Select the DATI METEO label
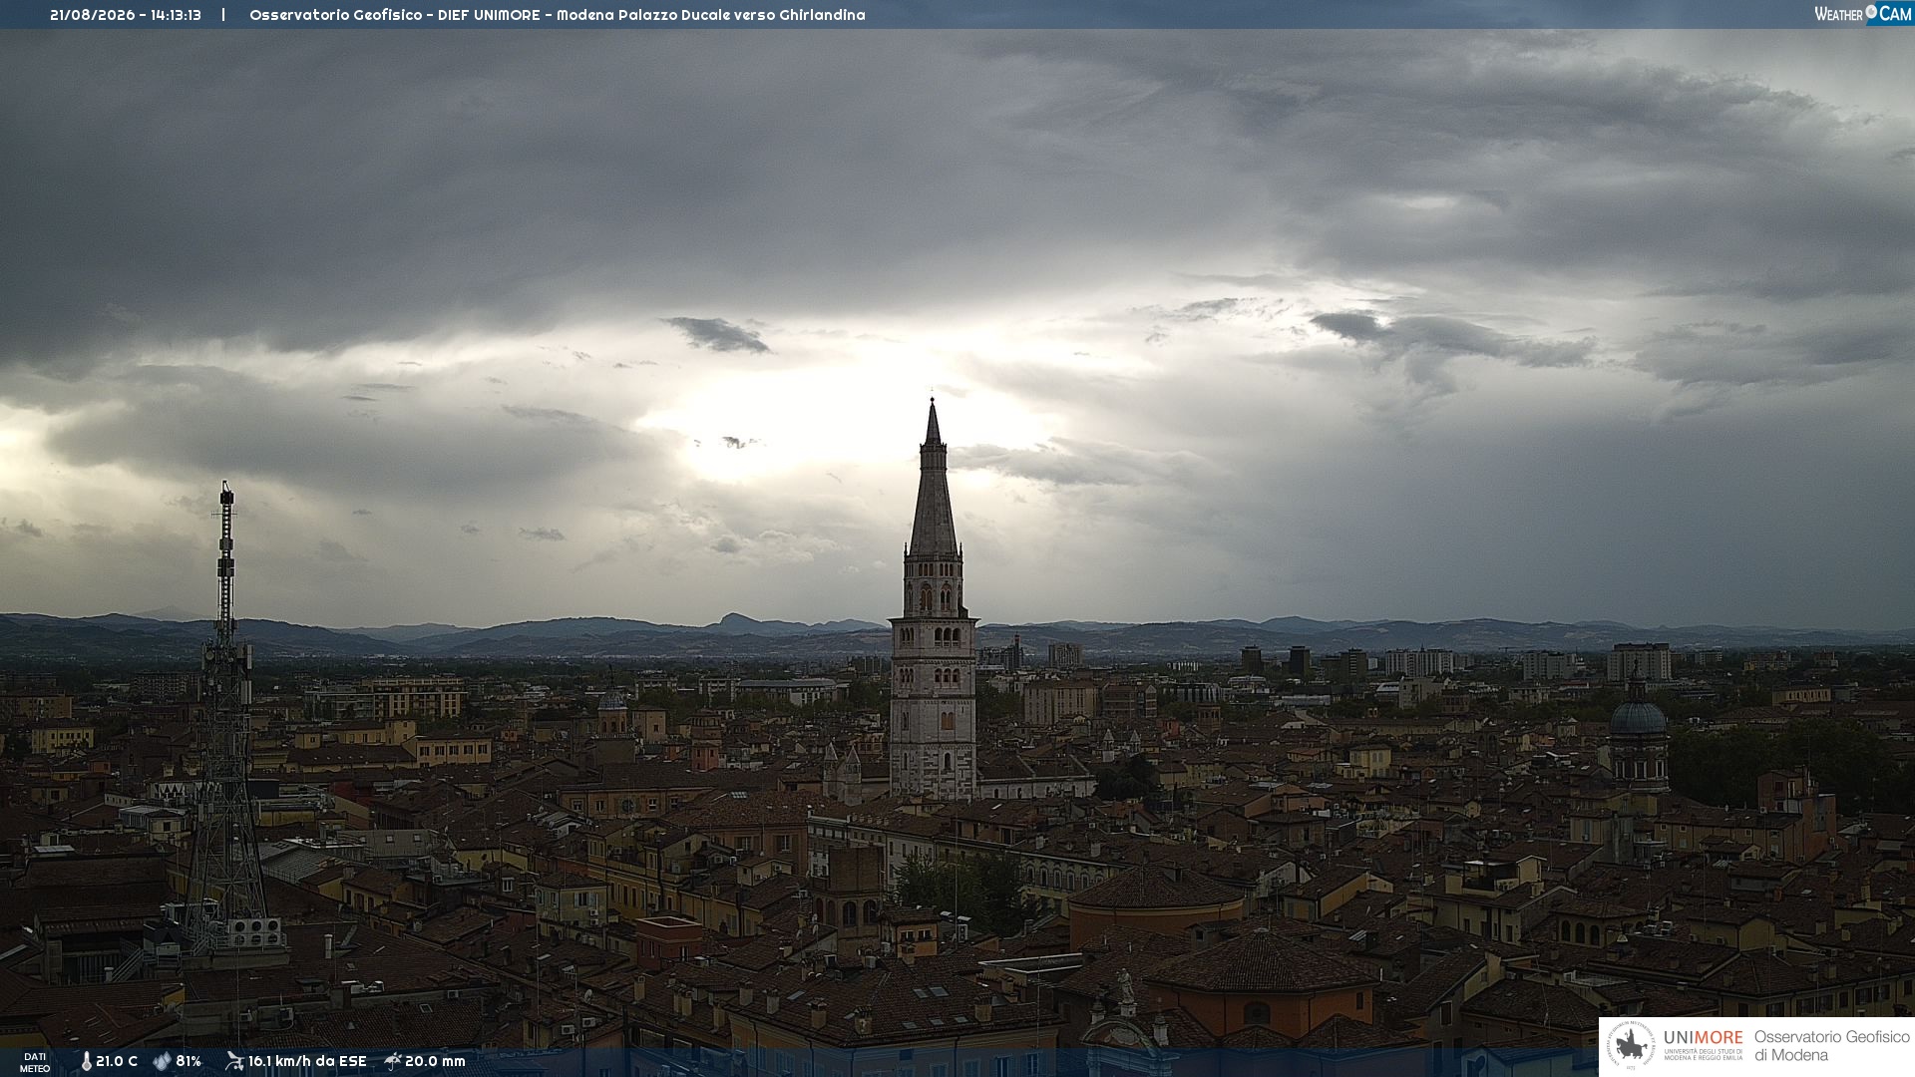The height and width of the screenshot is (1077, 1915). (35, 1063)
